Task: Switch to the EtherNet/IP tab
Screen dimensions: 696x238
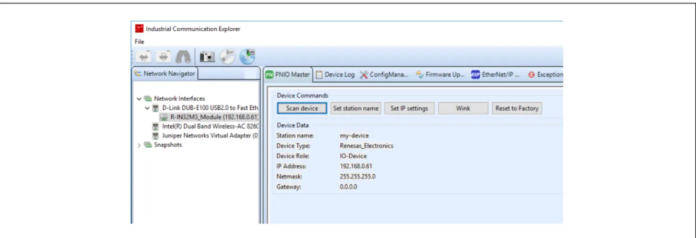Action: (495, 75)
